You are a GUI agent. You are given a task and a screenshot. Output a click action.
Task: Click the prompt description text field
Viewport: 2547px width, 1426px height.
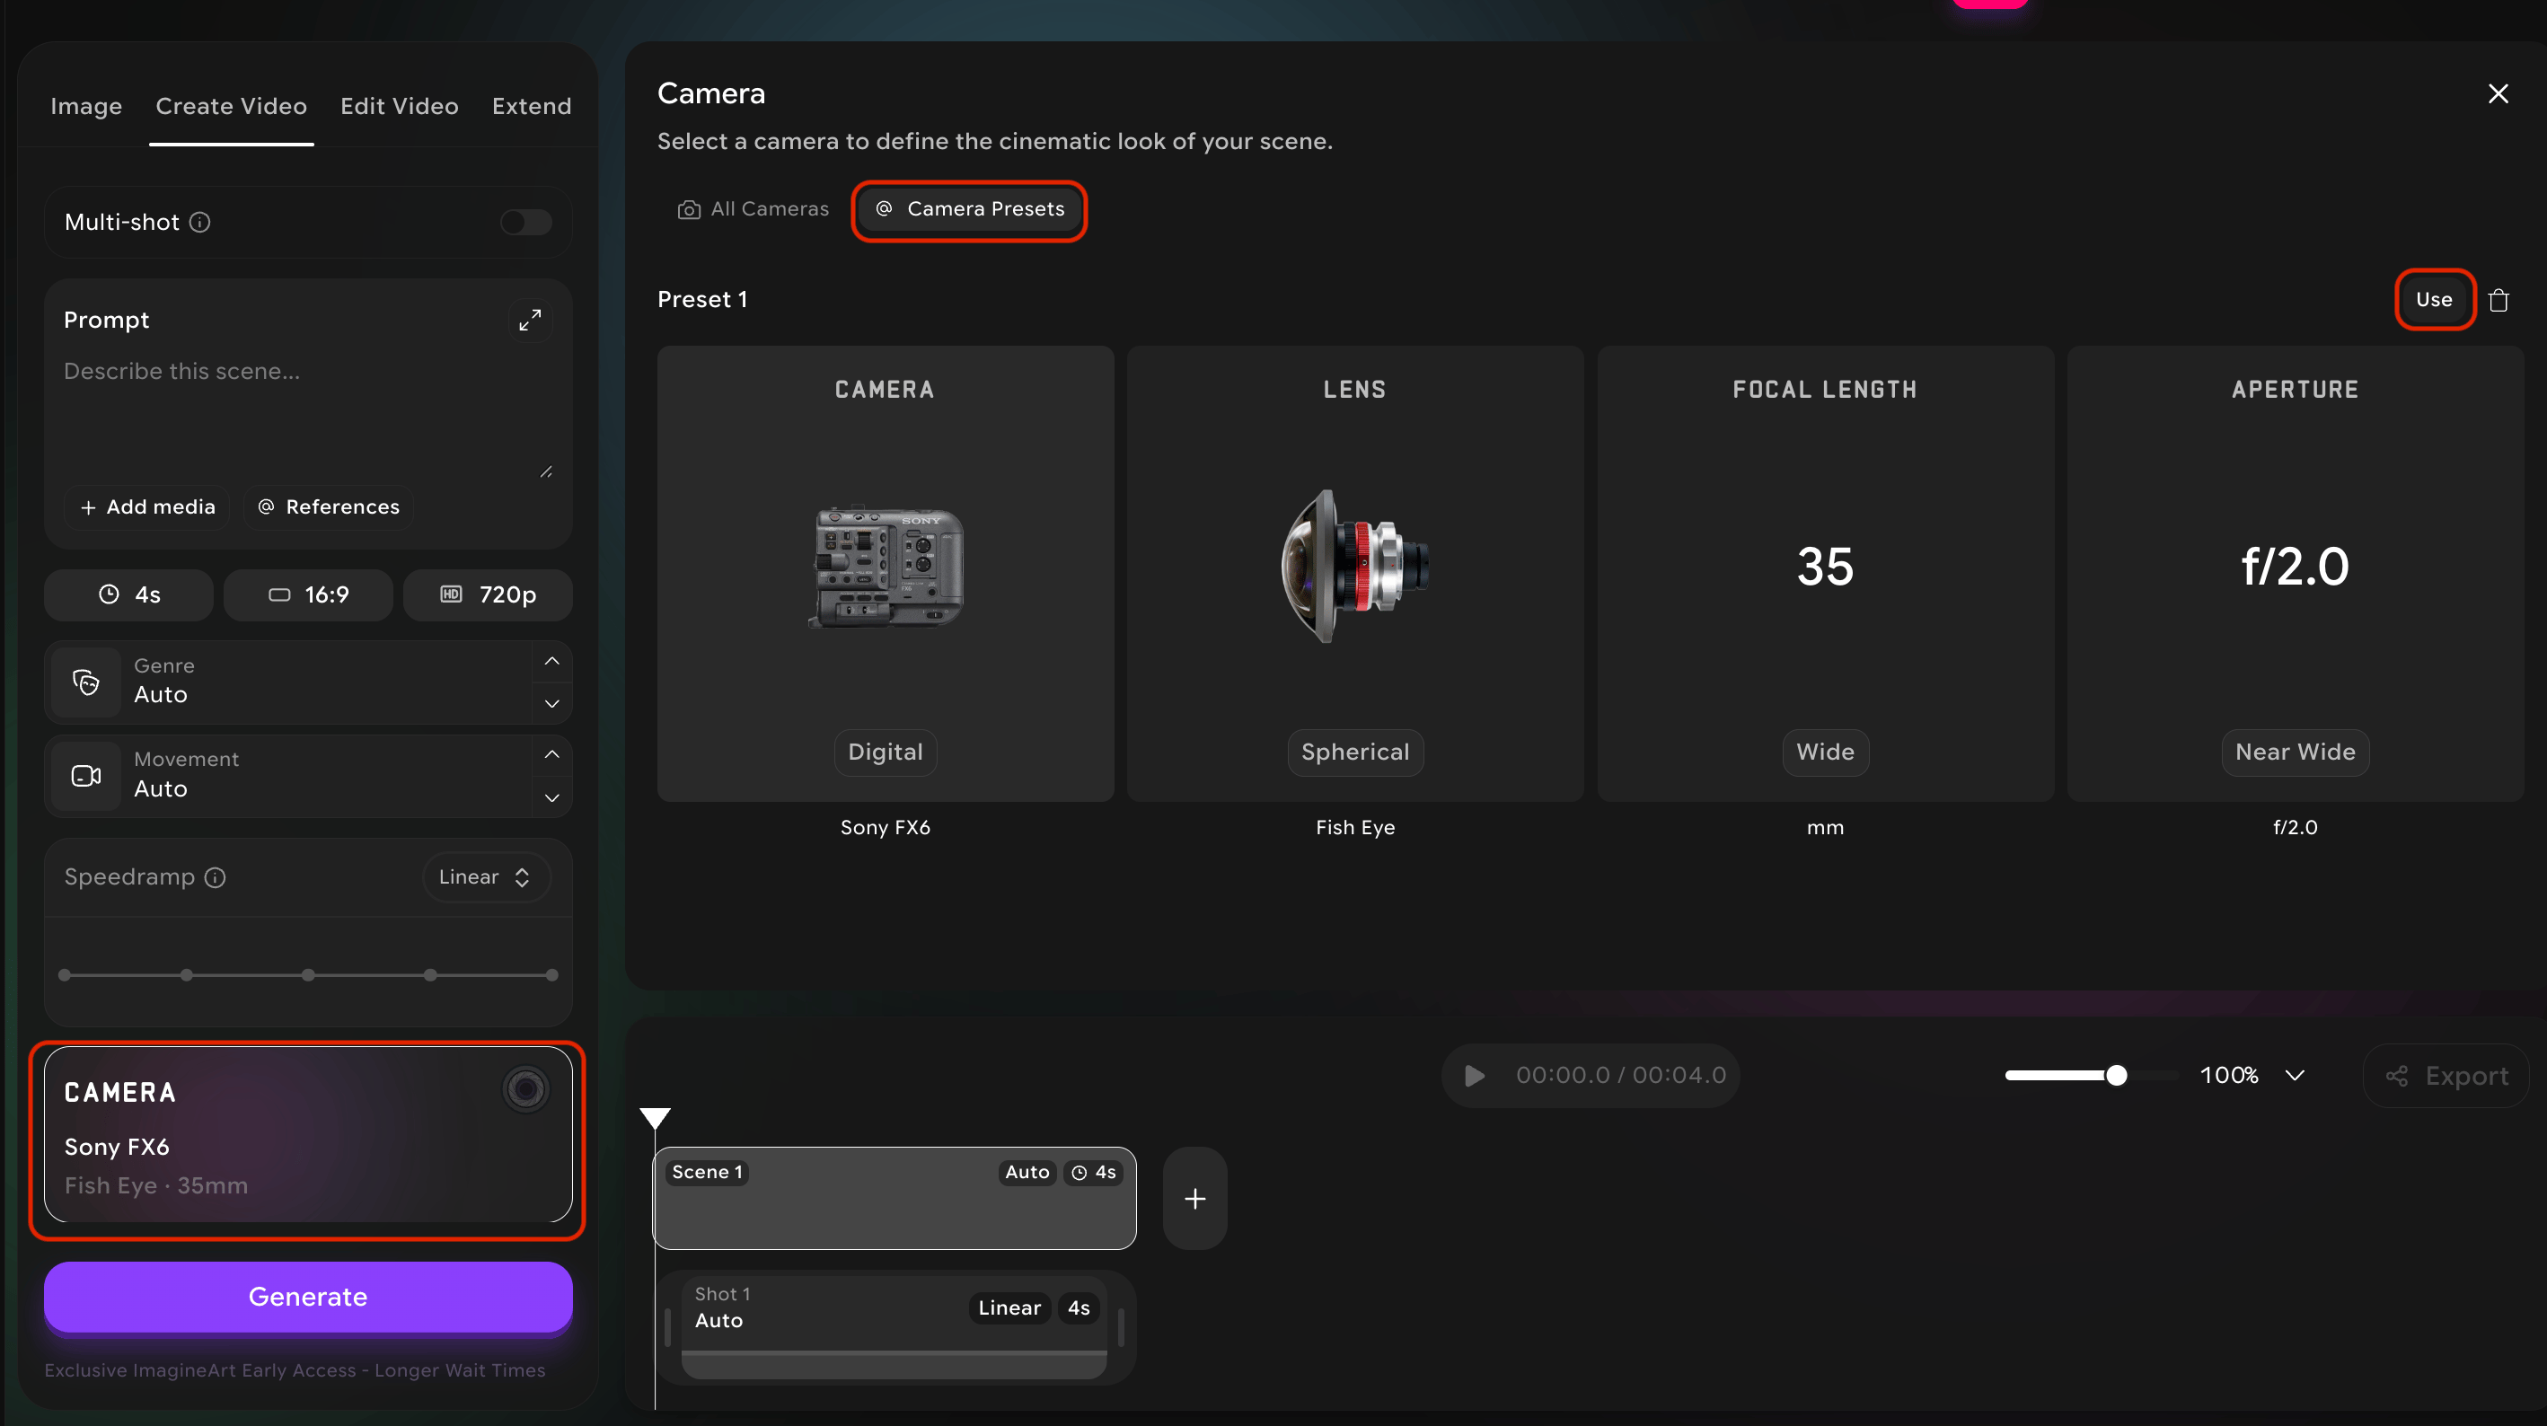point(306,416)
